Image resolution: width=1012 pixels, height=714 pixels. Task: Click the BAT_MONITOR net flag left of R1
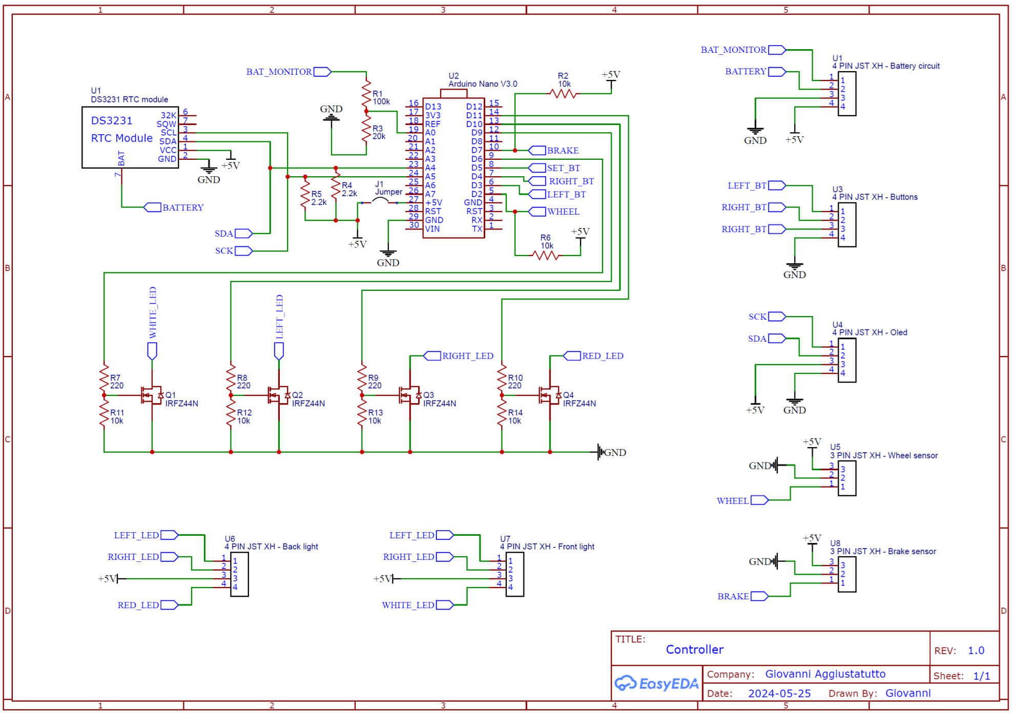(x=288, y=72)
